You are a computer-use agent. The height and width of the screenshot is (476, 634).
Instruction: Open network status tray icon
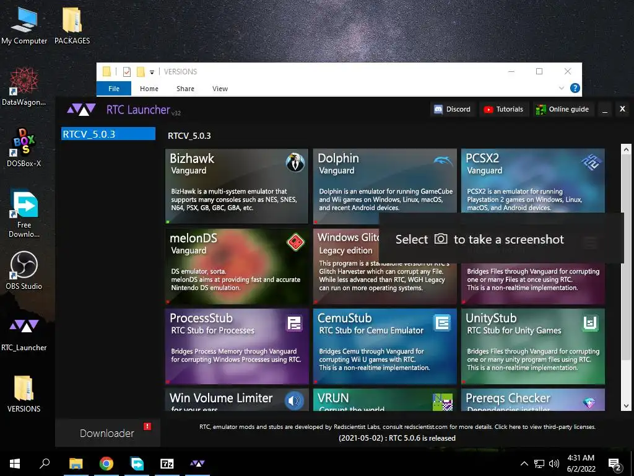pyautogui.click(x=539, y=464)
